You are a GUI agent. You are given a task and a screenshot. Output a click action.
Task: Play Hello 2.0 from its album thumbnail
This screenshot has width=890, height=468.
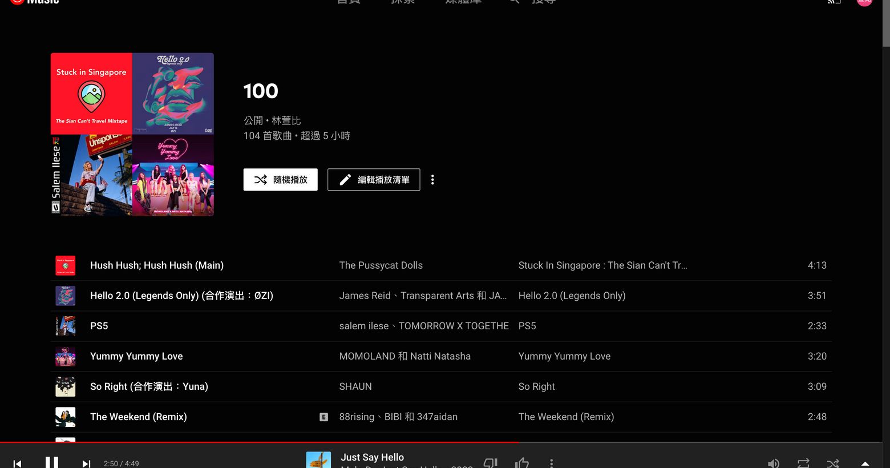point(66,296)
